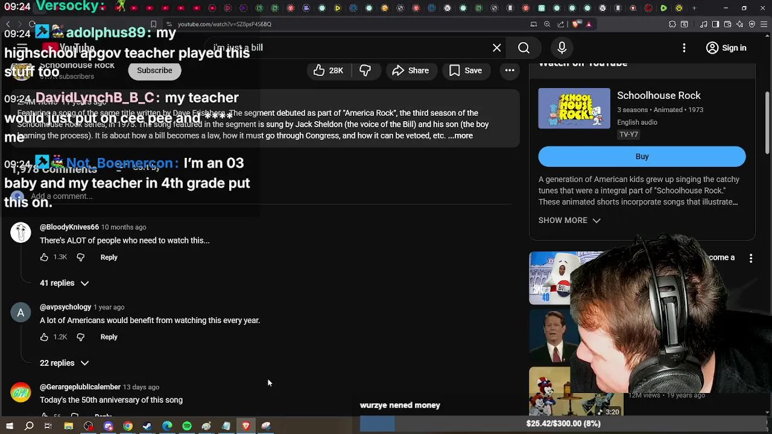Like @BloodyKnives66 comment with 1.3K likes
Screen dimensions: 772x434
pos(44,257)
